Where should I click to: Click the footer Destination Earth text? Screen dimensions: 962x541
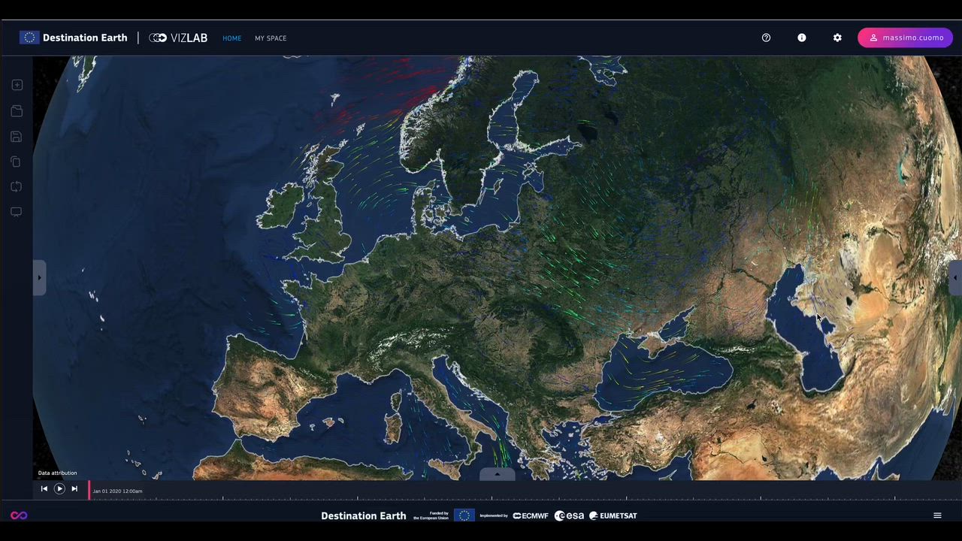[364, 516]
